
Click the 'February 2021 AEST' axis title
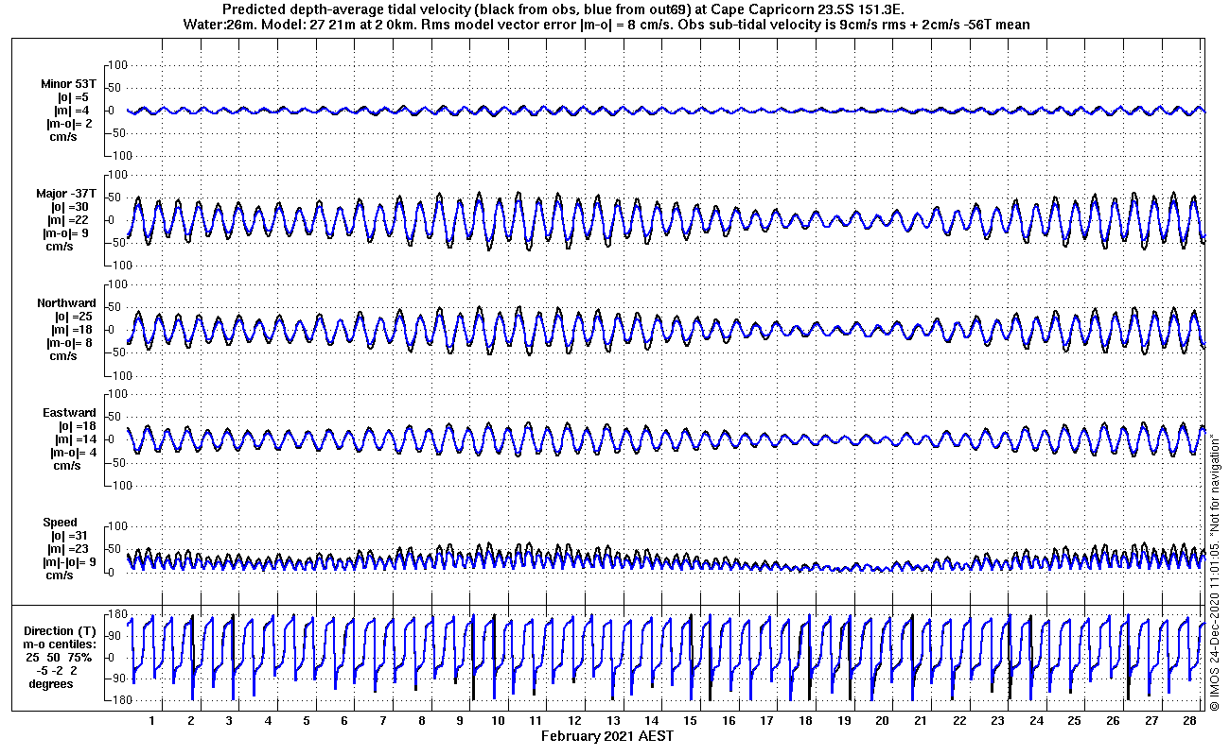(607, 735)
